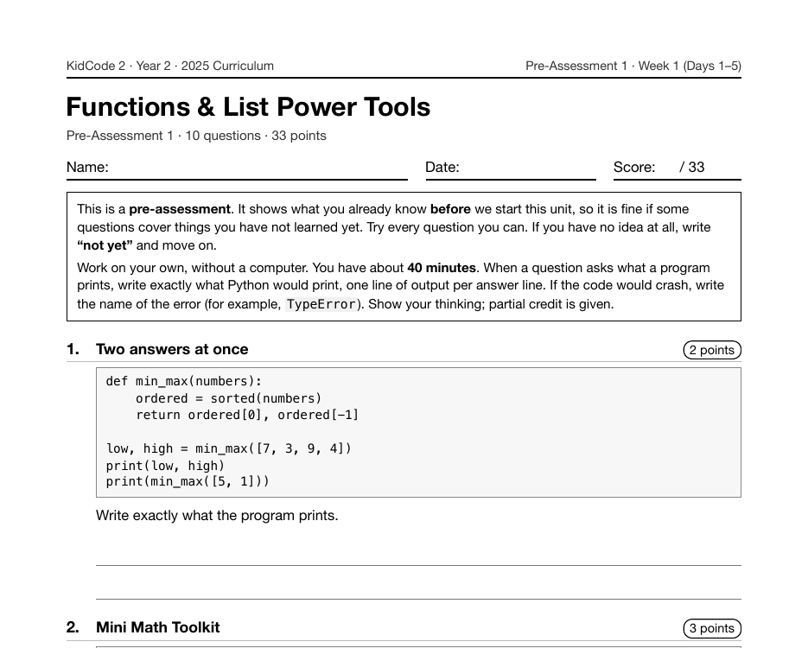Click the Date line field
This screenshot has height=648, width=808.
[x=511, y=168]
